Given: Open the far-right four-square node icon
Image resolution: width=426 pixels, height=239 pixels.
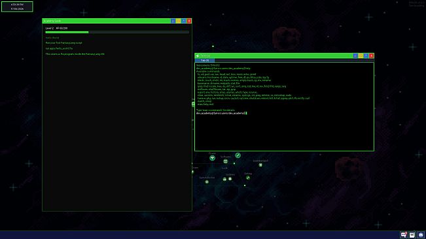Looking at the screenshot, I should [x=260, y=165].
